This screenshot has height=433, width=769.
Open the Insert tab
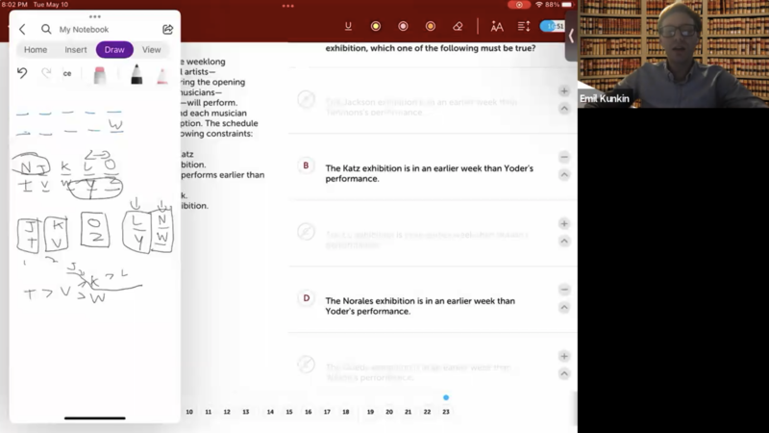point(76,50)
